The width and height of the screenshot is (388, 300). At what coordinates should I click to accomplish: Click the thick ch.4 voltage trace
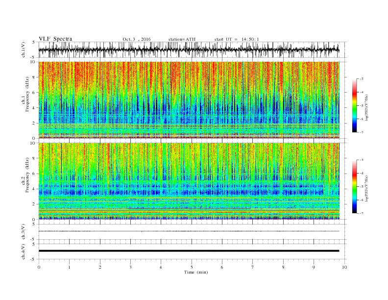(189, 251)
